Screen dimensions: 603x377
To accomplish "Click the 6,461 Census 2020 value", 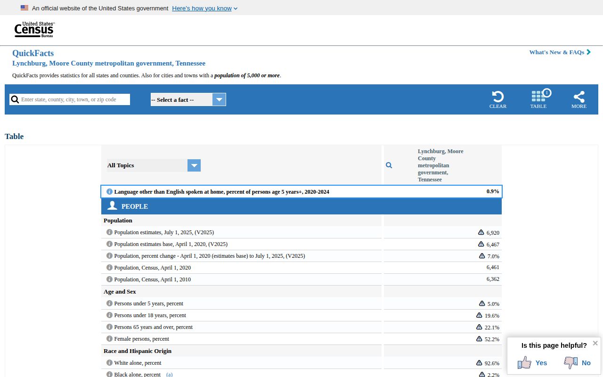I will [493, 267].
